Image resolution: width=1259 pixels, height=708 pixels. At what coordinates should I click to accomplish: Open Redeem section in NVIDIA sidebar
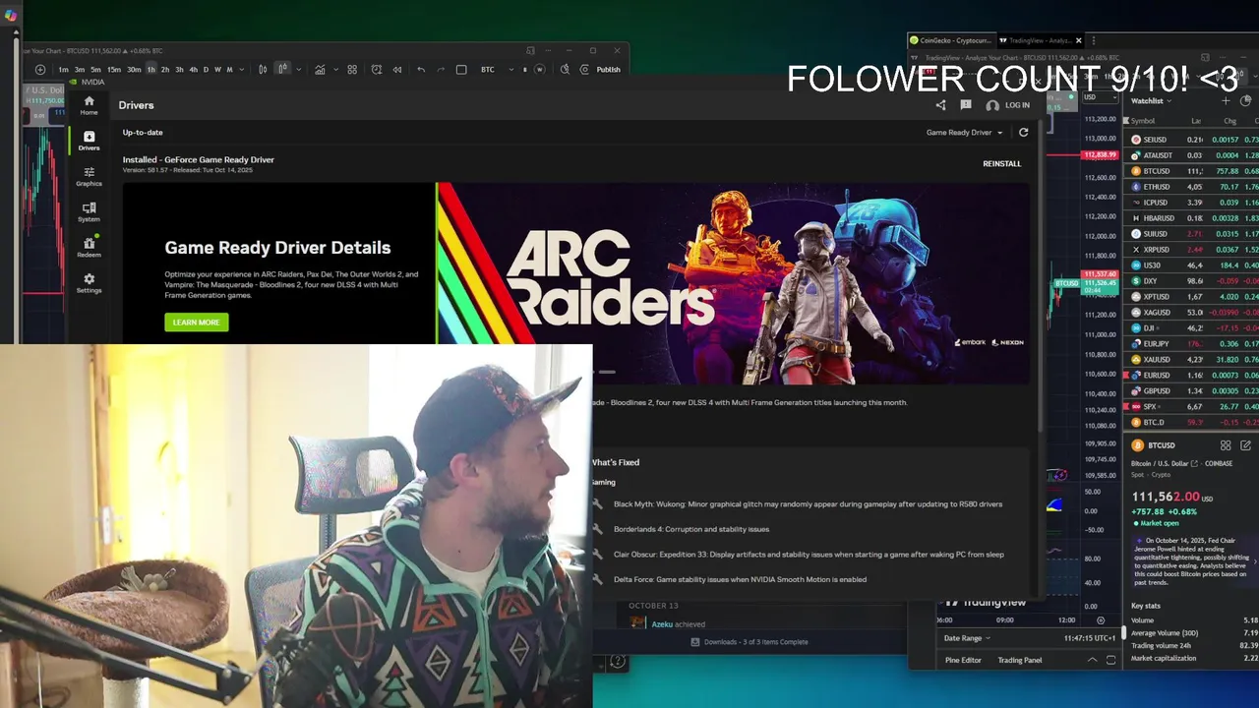pyautogui.click(x=89, y=247)
